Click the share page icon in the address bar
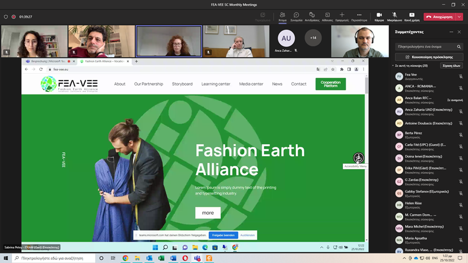The width and height of the screenshot is (468, 263). pos(325,70)
